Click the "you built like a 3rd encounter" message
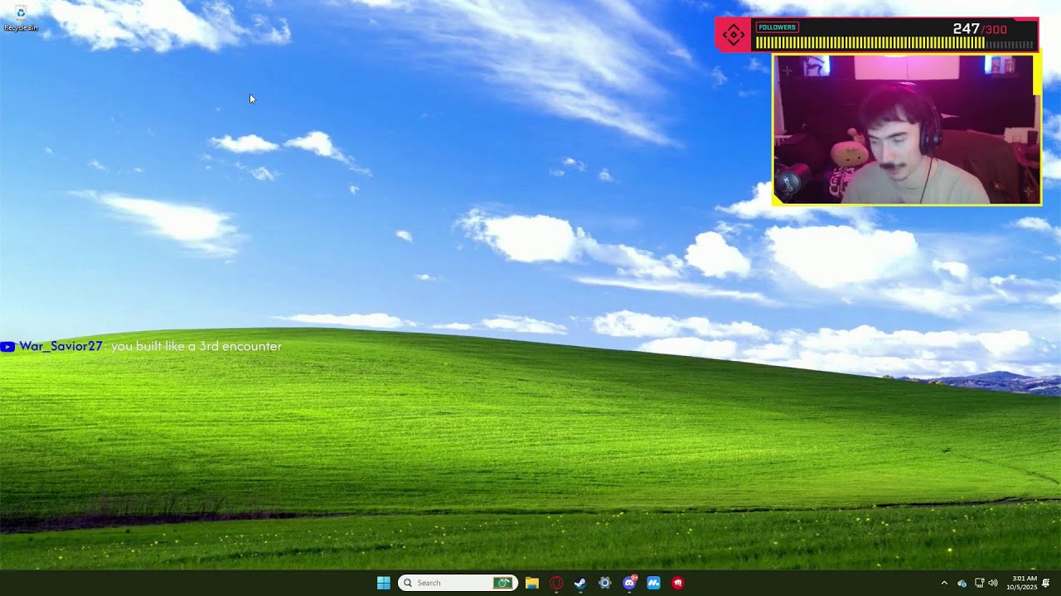 pos(196,346)
